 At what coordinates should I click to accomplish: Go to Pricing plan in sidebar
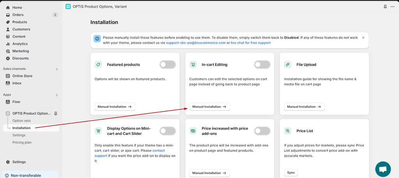pyautogui.click(x=22, y=143)
